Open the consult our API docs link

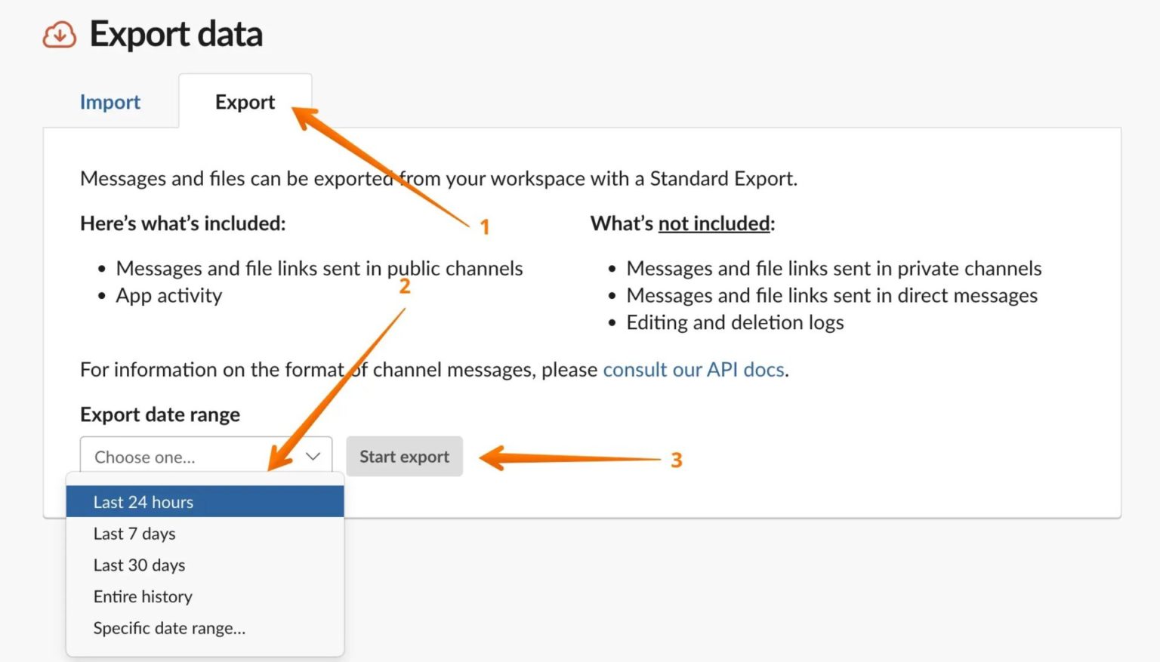[x=693, y=369]
